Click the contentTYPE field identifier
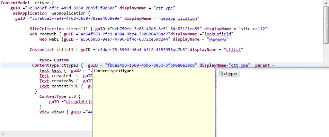The width and height of the screenshot is (329, 137). point(65,86)
